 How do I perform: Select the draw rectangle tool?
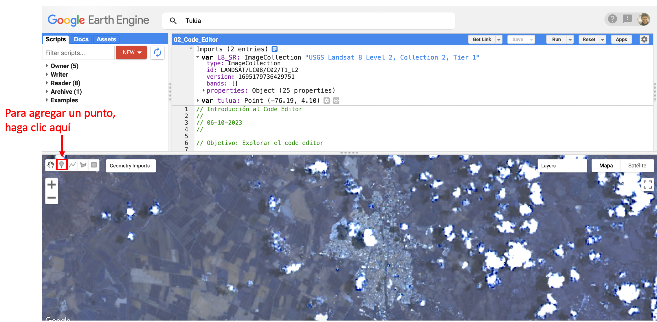tap(94, 165)
